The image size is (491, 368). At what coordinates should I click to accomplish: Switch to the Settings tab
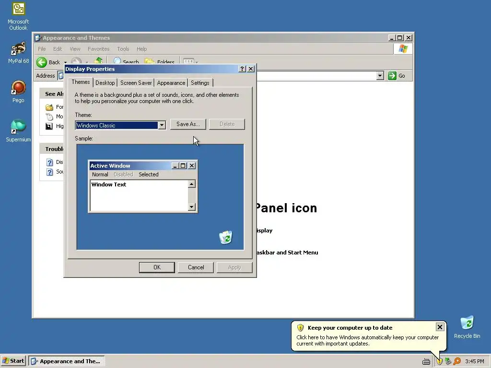[x=200, y=83]
